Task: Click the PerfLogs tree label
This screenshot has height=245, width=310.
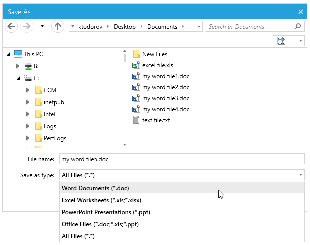Action: click(x=55, y=138)
